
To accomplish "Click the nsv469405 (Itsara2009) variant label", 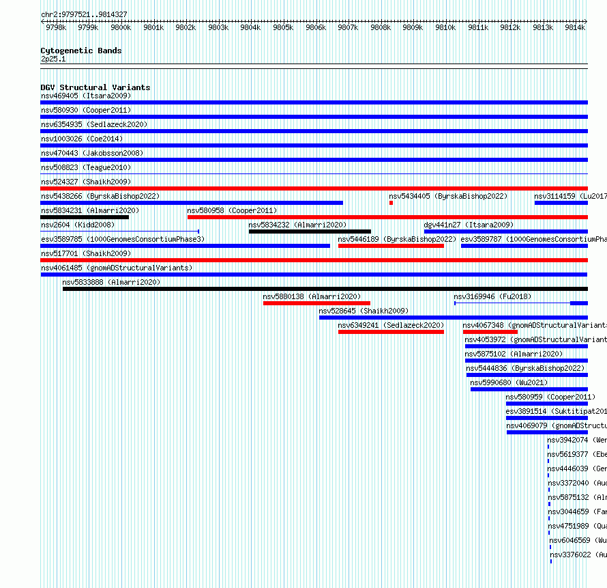I will pos(86,96).
